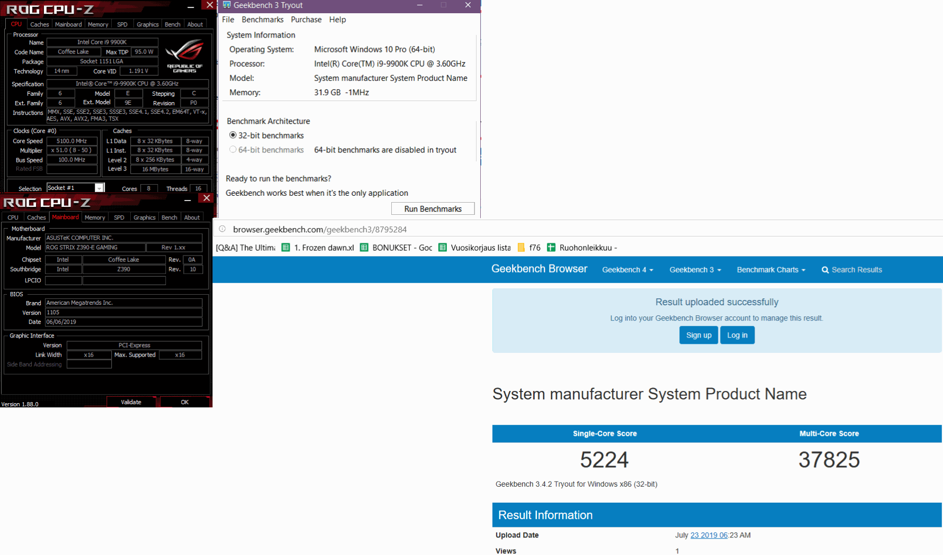Expand the Geekbench 4 menu

coord(627,270)
